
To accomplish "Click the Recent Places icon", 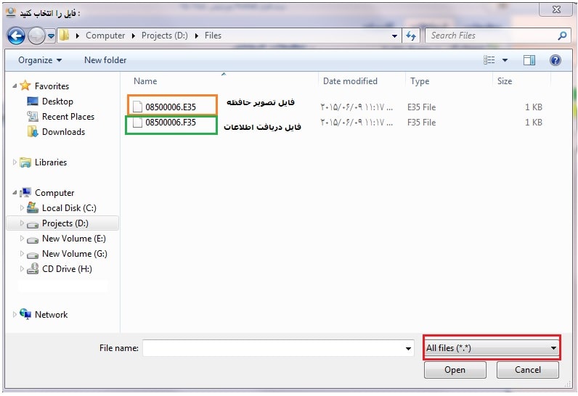I will point(33,117).
